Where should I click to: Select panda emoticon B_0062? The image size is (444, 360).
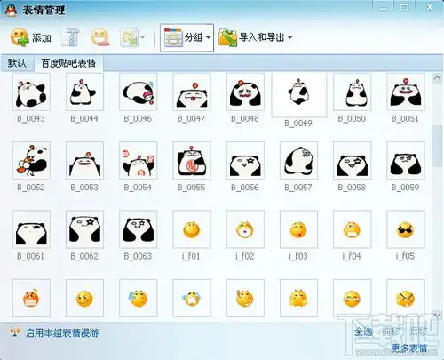point(85,229)
